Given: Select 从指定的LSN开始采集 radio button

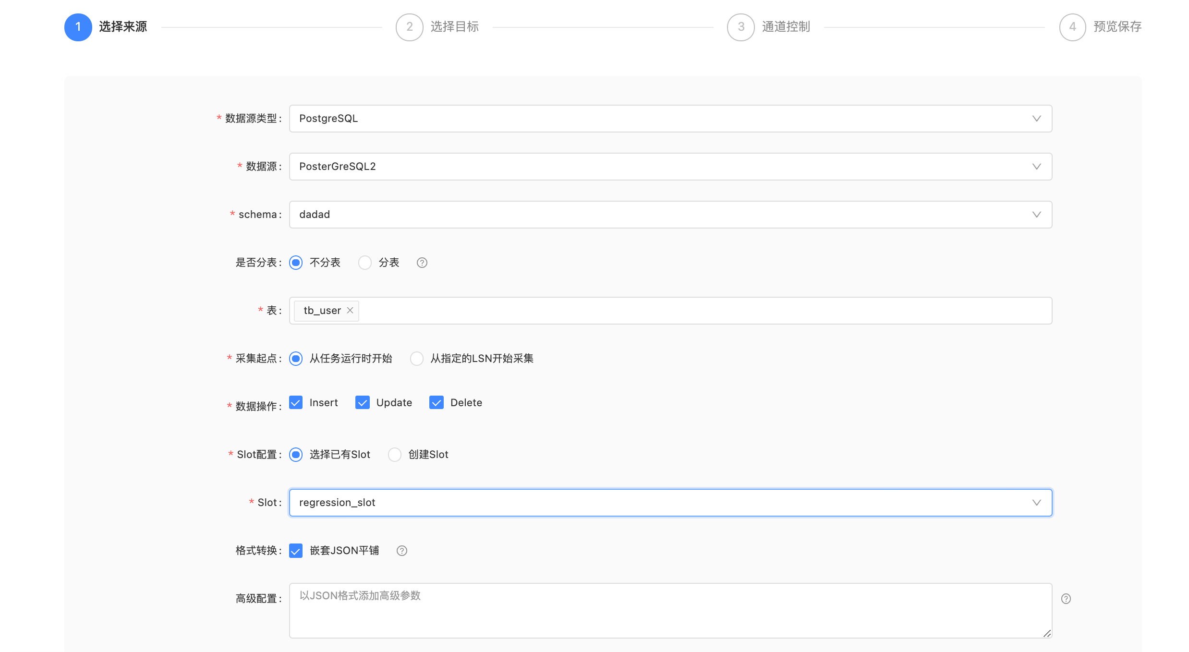Looking at the screenshot, I should click(417, 359).
